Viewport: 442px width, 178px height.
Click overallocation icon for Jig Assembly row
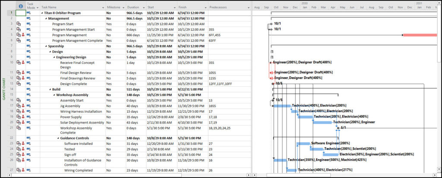pyautogui.click(x=23, y=106)
